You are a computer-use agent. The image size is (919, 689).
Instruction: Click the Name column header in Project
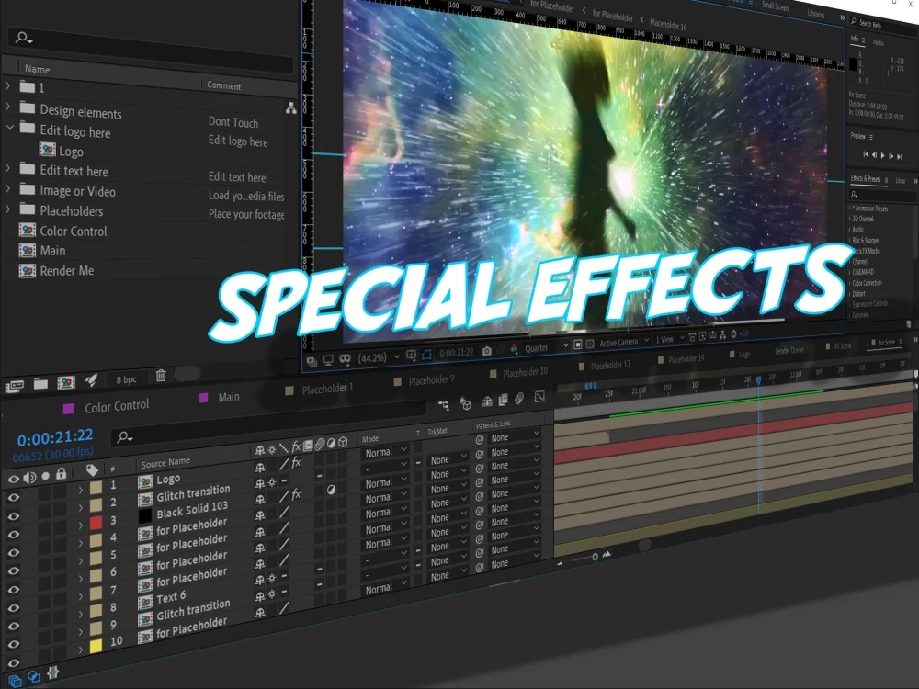[37, 69]
